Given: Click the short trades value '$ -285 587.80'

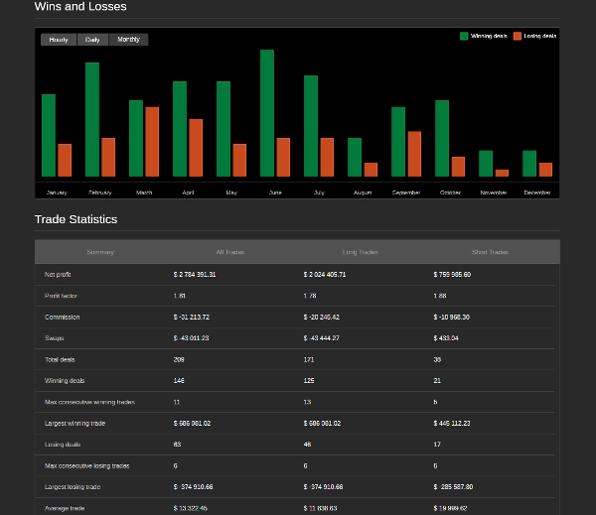Looking at the screenshot, I should point(454,487).
